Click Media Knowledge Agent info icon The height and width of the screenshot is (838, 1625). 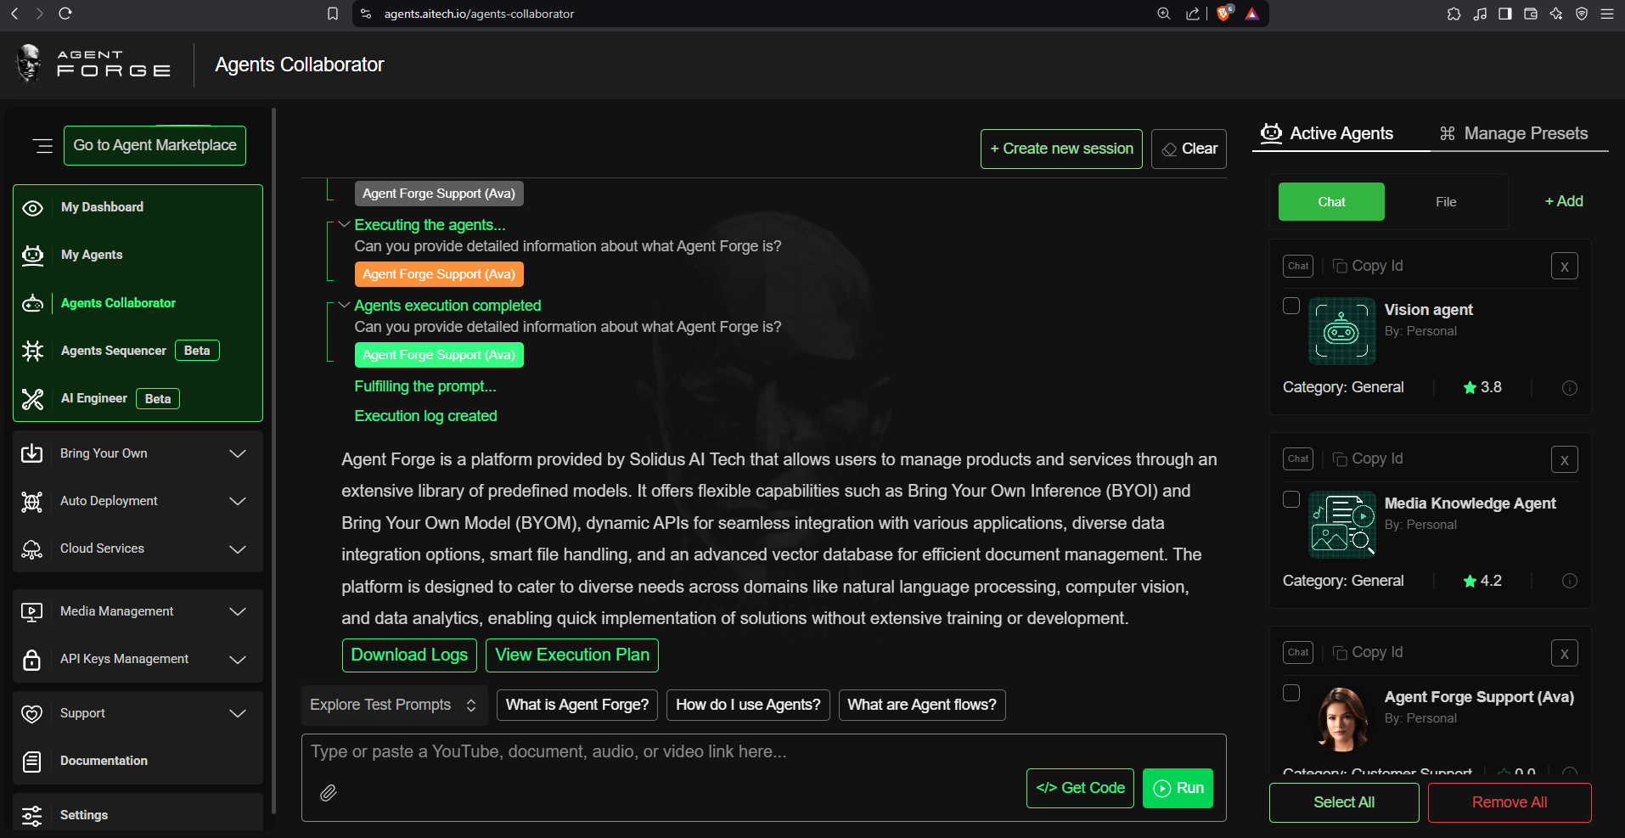pos(1570,581)
